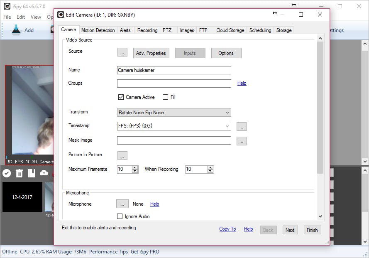Click the archive/save icon beside the trash
Image resolution: width=369 pixels, height=258 pixels.
[x=31, y=173]
